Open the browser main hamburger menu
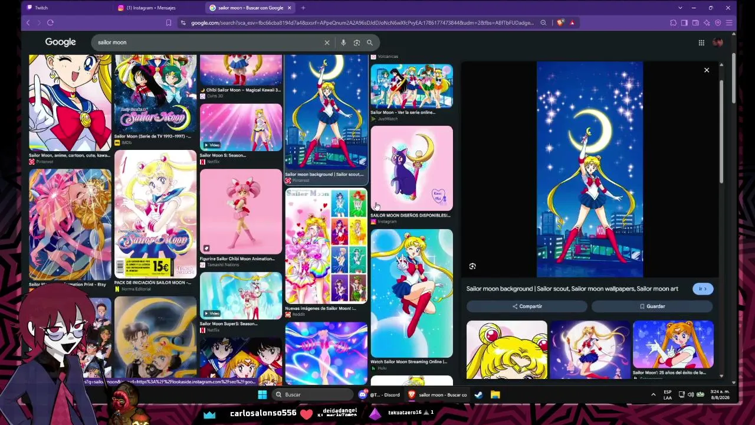 click(x=729, y=23)
